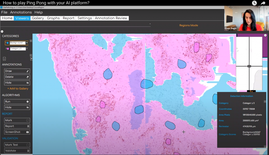Enable the Mark Test checkbox
The height and width of the screenshot is (155, 269).
(27, 145)
